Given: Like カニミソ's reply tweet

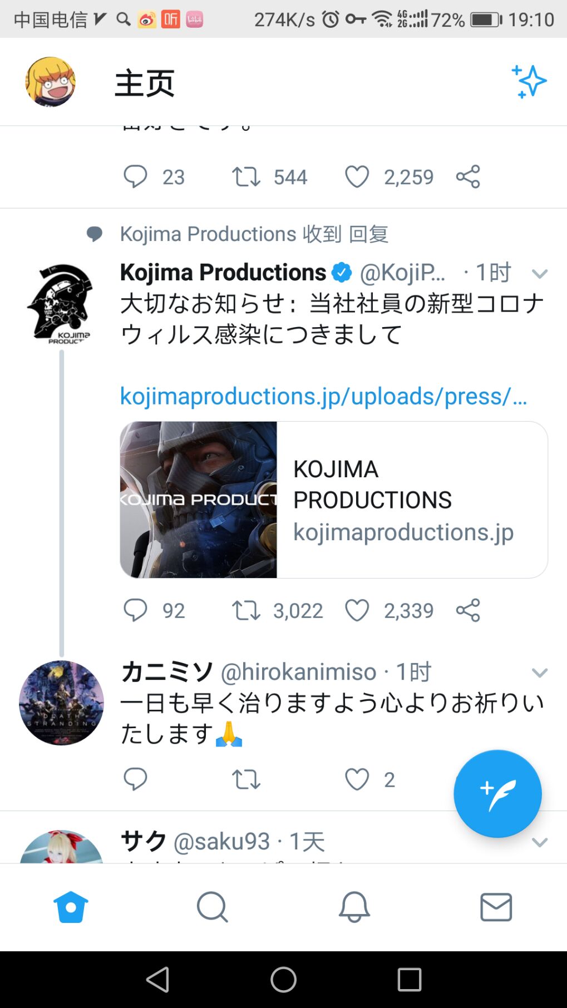Looking at the screenshot, I should tap(357, 779).
